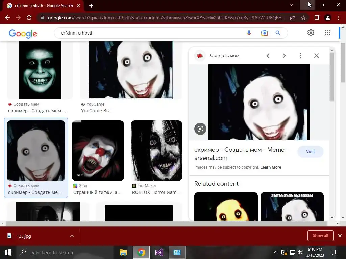The height and width of the screenshot is (259, 346).
Task: Open the Chrome profile menu
Action: pyautogui.click(x=328, y=18)
